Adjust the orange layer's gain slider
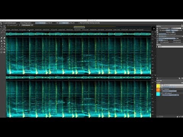Screen dimensions: 183x137 click(x=170, y=91)
